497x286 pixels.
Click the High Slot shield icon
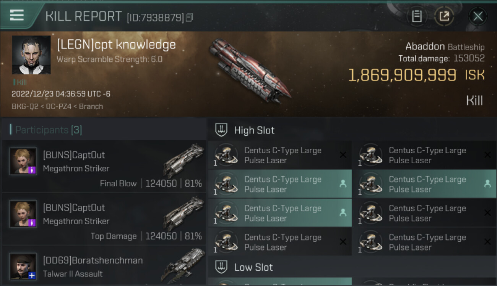[221, 130]
